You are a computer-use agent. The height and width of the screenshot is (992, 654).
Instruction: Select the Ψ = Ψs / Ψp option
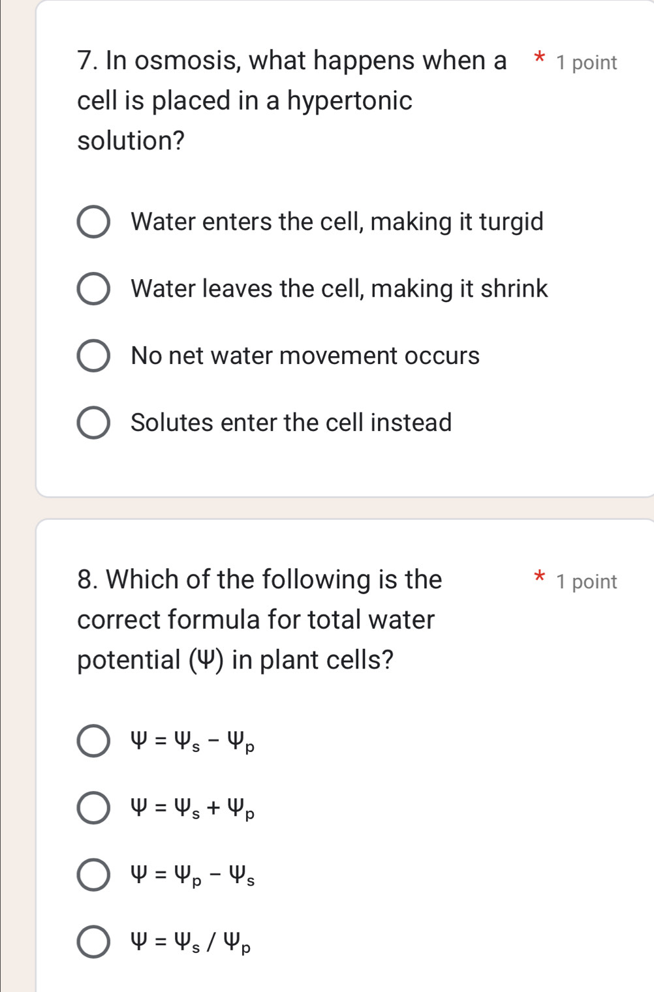[x=93, y=942]
